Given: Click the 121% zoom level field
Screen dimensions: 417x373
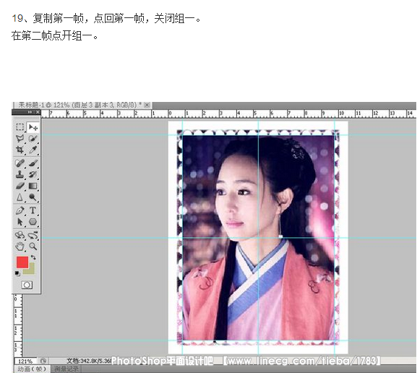Looking at the screenshot, I should click(x=25, y=361).
